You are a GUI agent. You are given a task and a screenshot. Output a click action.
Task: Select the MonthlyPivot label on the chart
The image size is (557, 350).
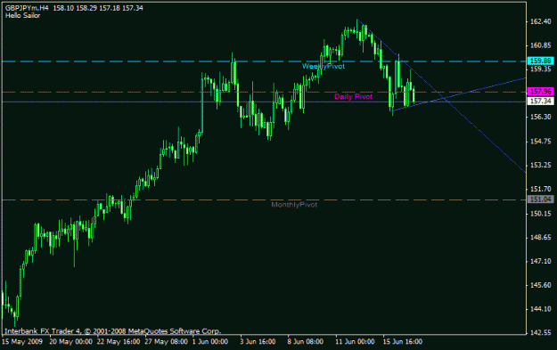294,205
